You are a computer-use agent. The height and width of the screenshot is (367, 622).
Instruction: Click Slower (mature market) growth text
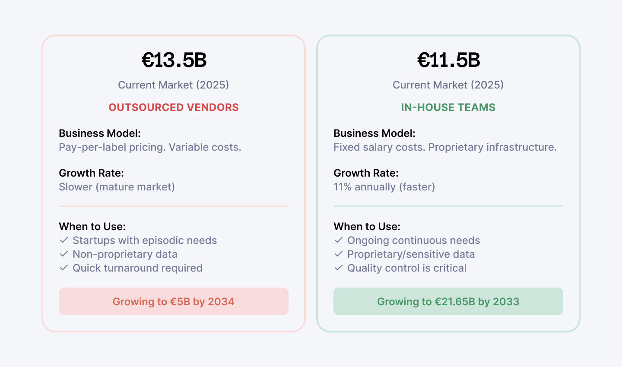(117, 187)
